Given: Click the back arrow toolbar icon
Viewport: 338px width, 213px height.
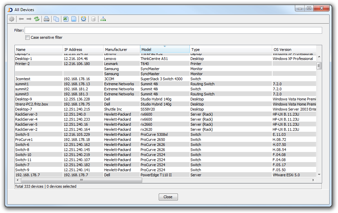Looking at the screenshot, I should click(x=21, y=19).
